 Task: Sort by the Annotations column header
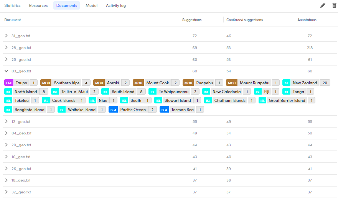(x=307, y=20)
